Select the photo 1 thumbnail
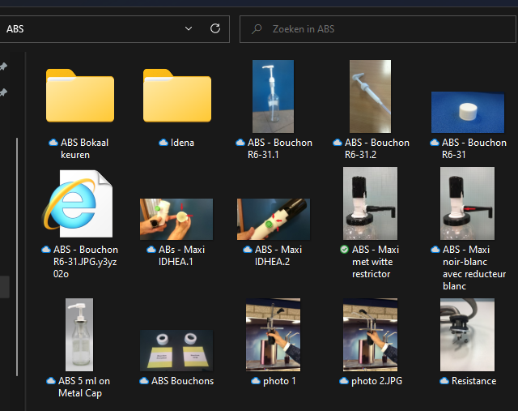This screenshot has width=518, height=411. coord(273,335)
